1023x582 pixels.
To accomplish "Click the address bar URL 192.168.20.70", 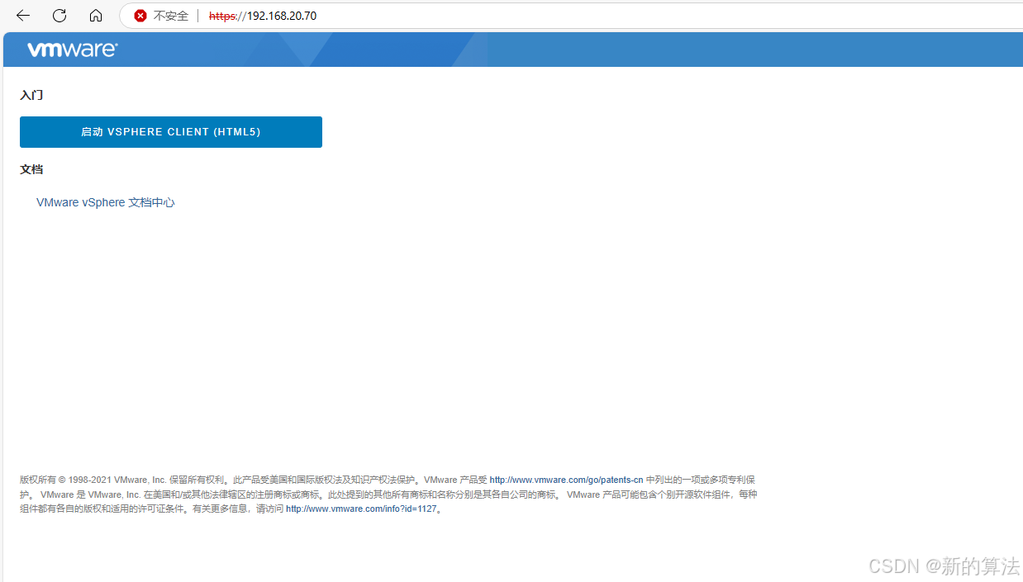I will [x=263, y=16].
